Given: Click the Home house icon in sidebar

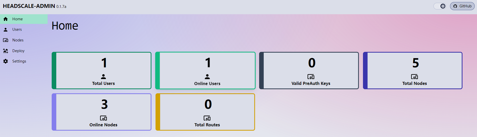Looking at the screenshot, I should click(6, 19).
